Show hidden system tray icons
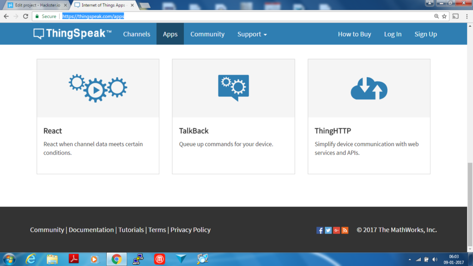Screen dimensions: 473x266 click(x=410, y=260)
